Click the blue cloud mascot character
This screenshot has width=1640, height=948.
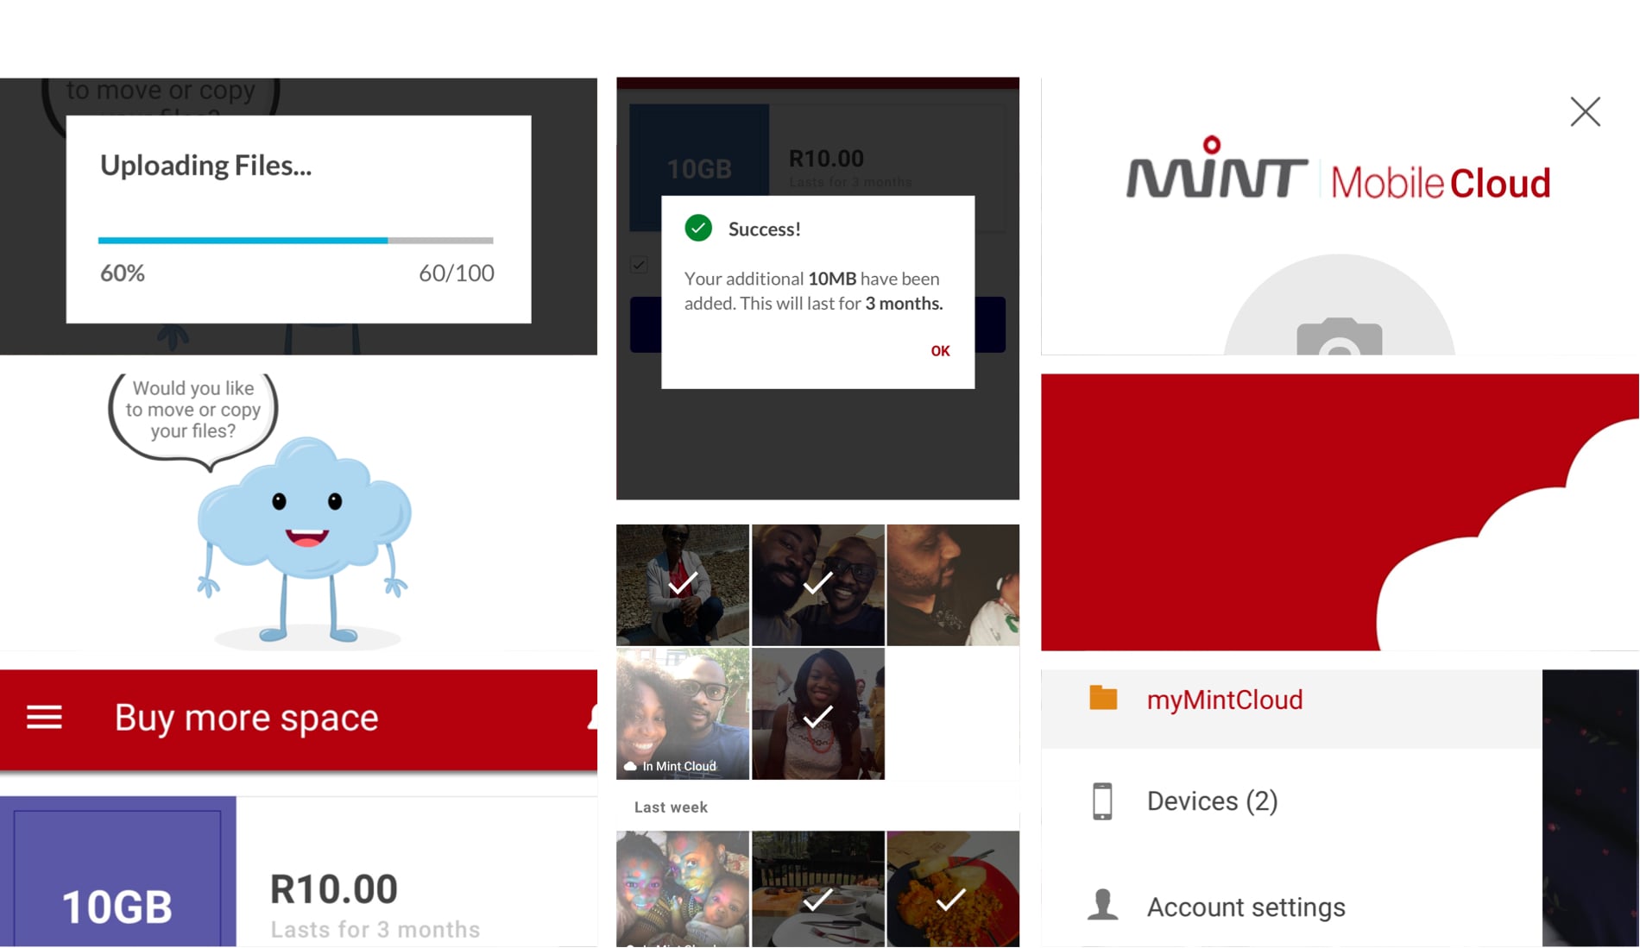[304, 539]
